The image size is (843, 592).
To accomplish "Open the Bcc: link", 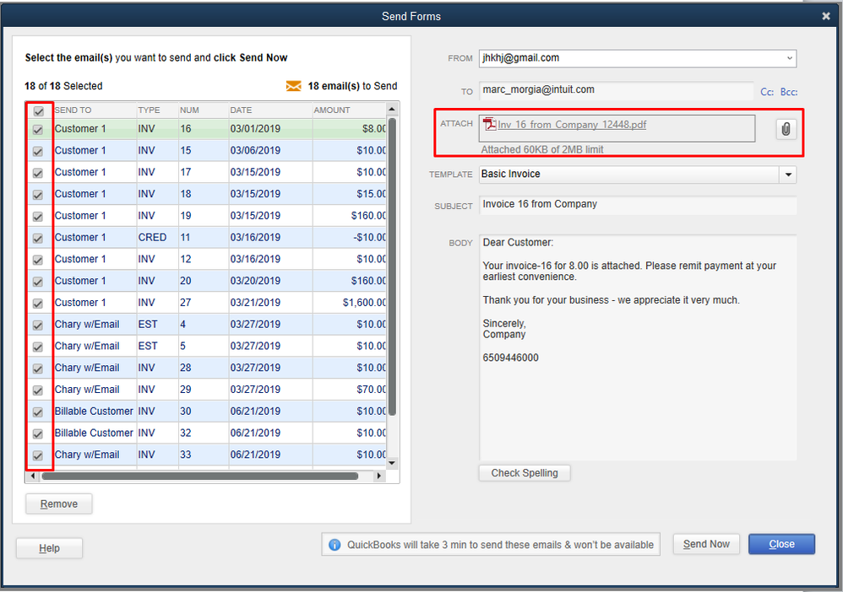I will click(789, 92).
